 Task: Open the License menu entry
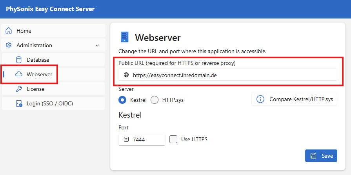point(53,89)
